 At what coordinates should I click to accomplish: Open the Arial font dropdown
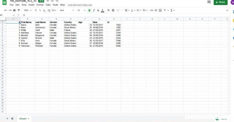[67, 10]
